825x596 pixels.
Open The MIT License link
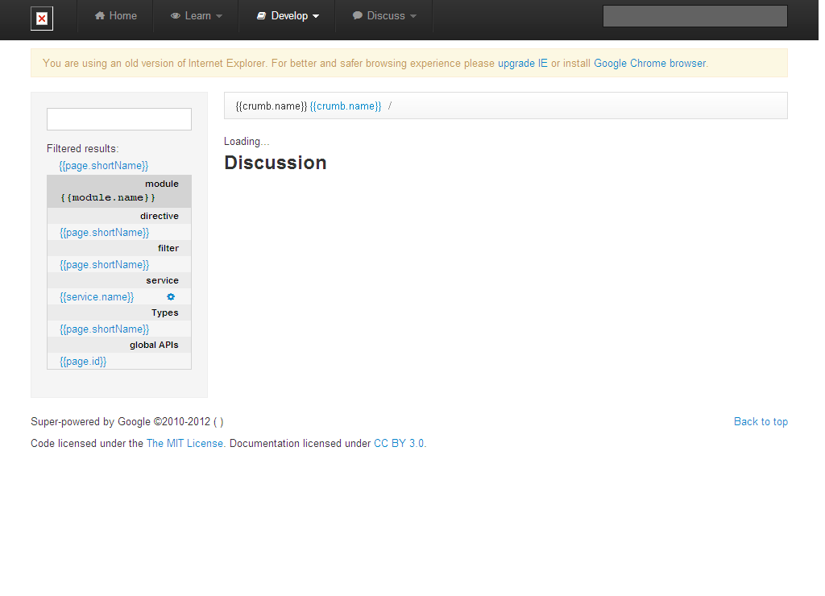[184, 444]
